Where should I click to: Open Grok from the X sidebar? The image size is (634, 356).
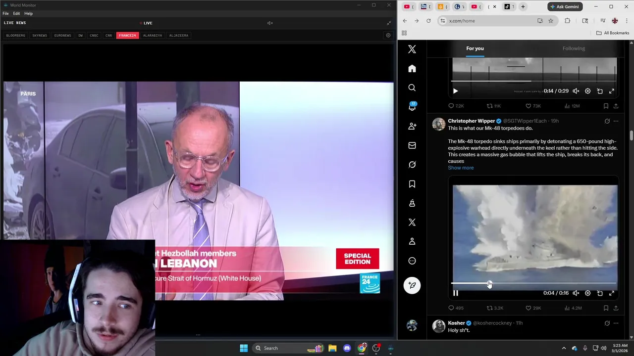click(x=412, y=165)
